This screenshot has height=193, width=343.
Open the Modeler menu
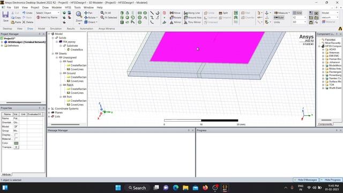[x=57, y=8]
